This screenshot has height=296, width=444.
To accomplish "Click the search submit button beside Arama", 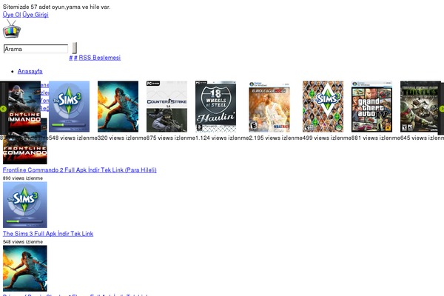I will coord(74,48).
